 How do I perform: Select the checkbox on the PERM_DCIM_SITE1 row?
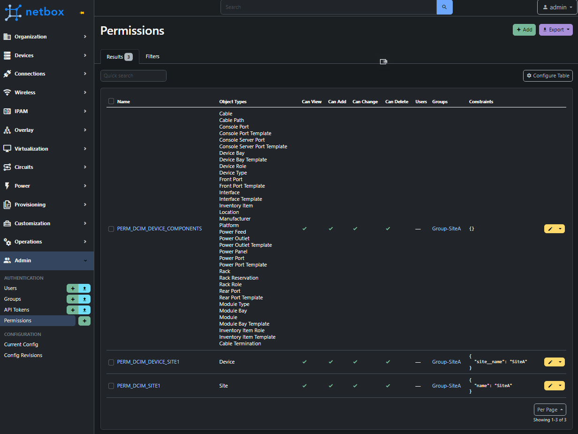coord(111,385)
